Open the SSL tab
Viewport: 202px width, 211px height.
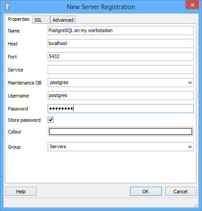tap(41, 20)
